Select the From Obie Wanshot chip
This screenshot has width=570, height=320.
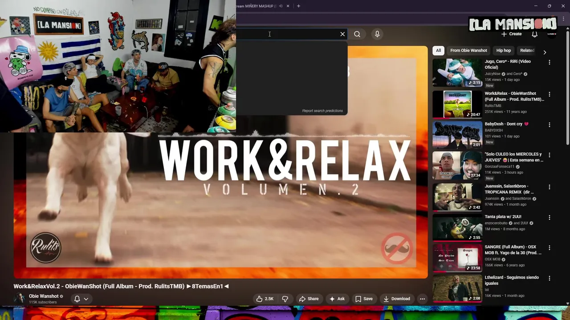click(x=468, y=51)
